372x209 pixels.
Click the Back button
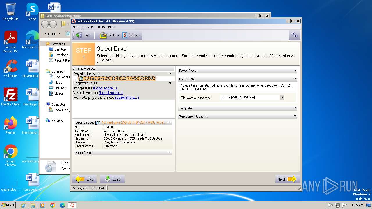coord(85,179)
